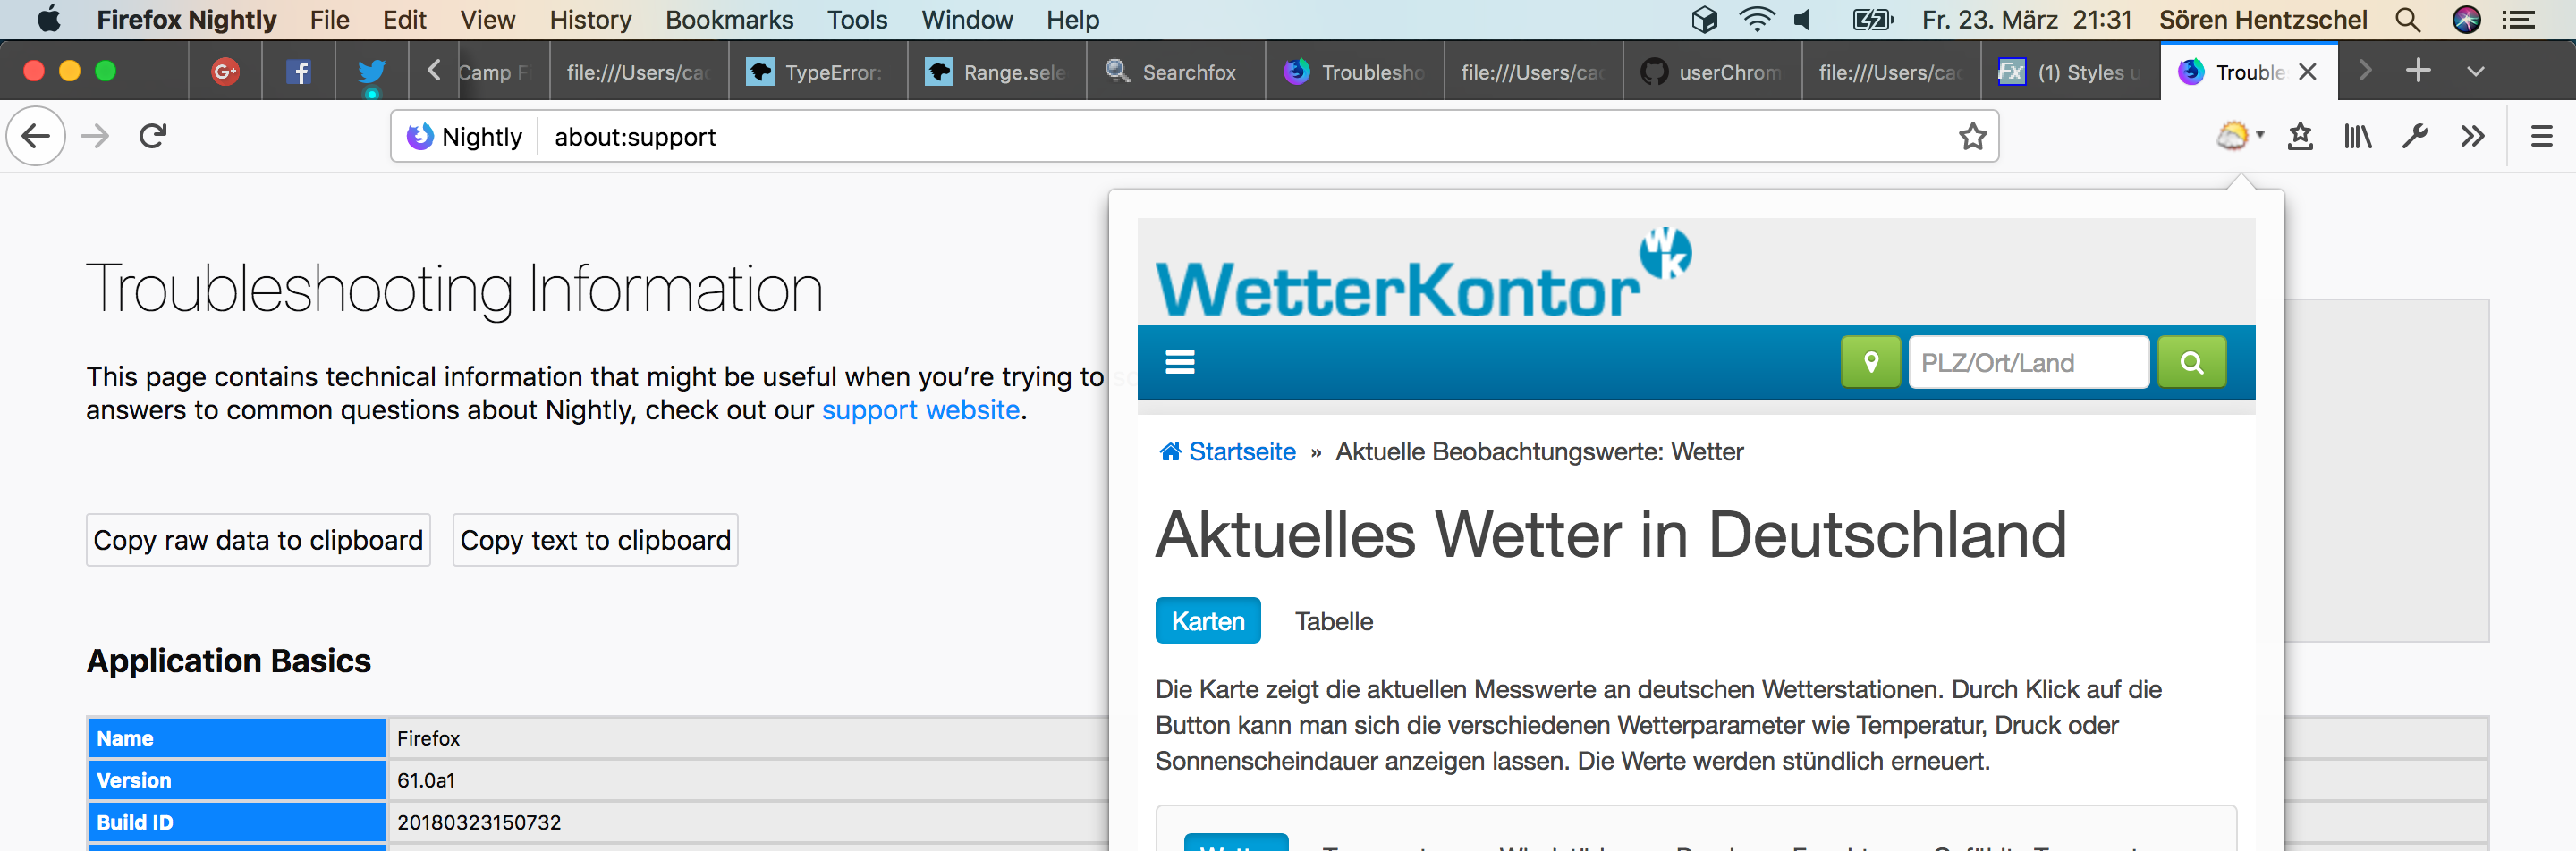
Task: Click the Aktuelles Wetter in Deutschland heading
Action: tap(1611, 534)
